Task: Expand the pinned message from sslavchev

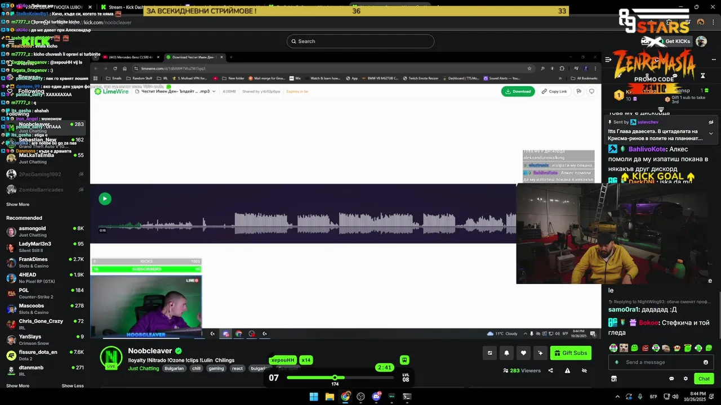Action: 711,133
